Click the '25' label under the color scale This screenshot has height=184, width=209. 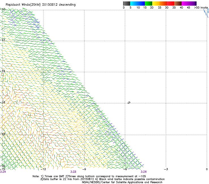[x=160, y=8]
